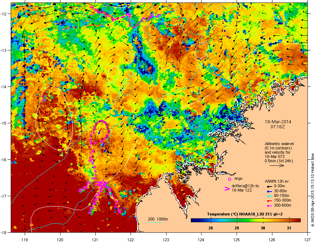
Task: Select the black 0-30m arrow symbol
Action: (270, 186)
